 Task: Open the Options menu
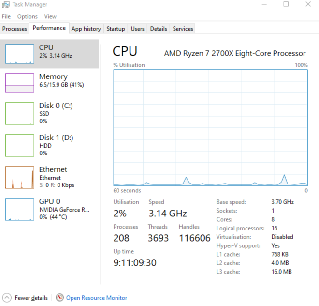[27, 16]
